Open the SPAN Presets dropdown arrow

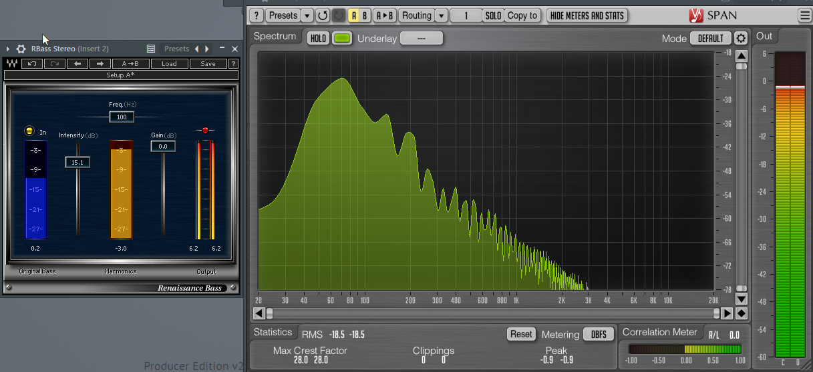point(307,15)
